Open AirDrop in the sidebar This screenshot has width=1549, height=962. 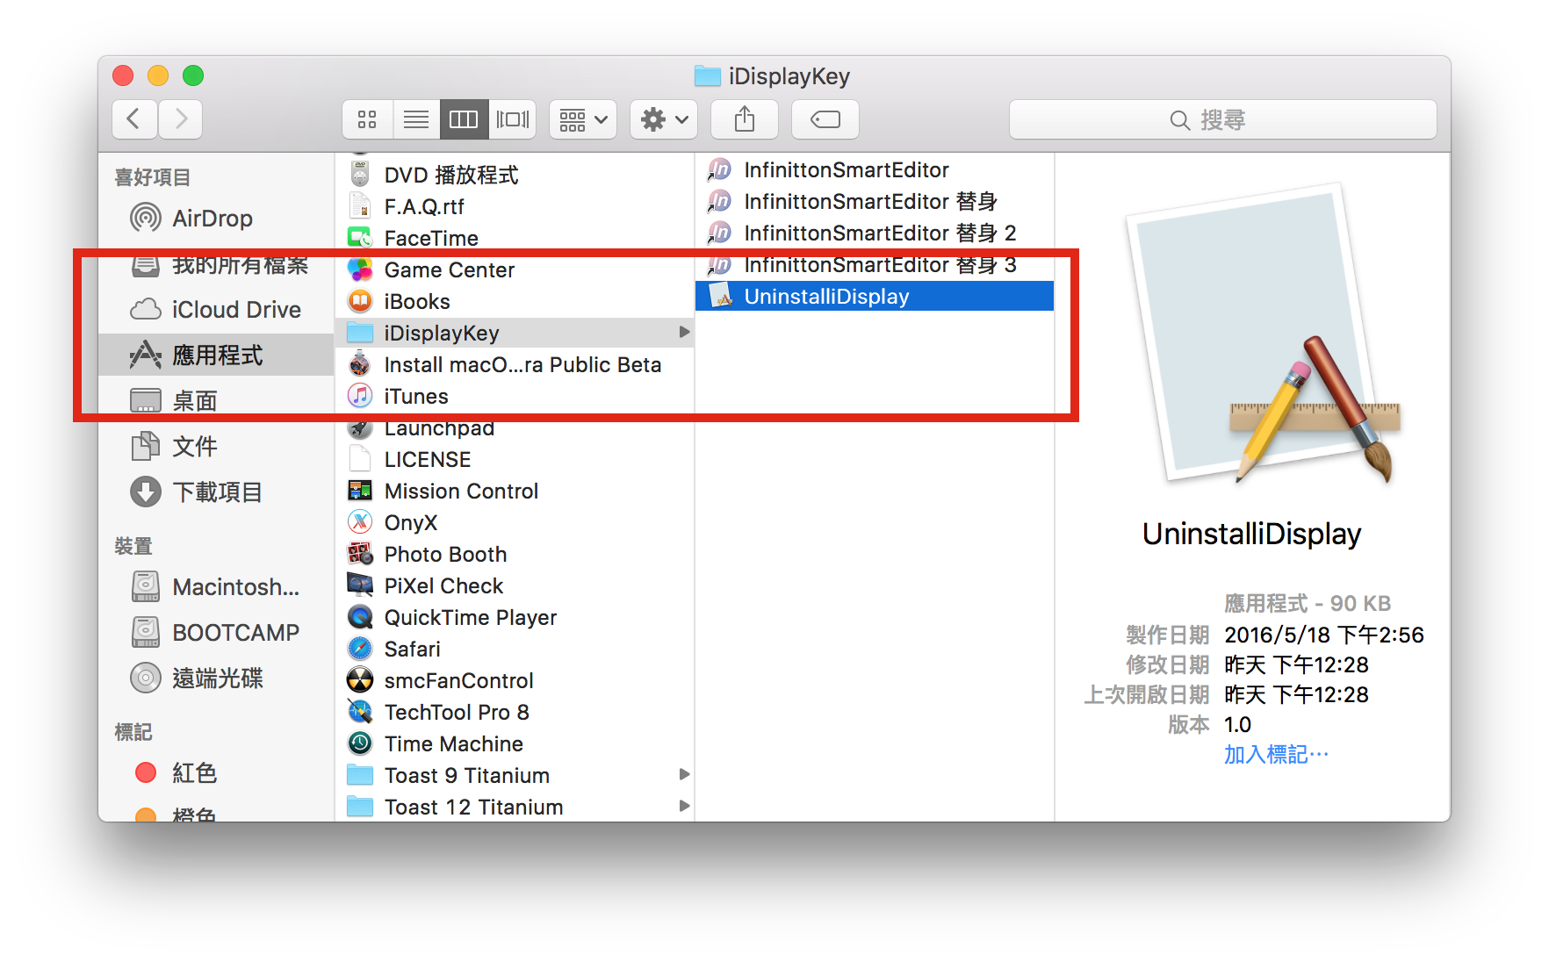coord(212,219)
